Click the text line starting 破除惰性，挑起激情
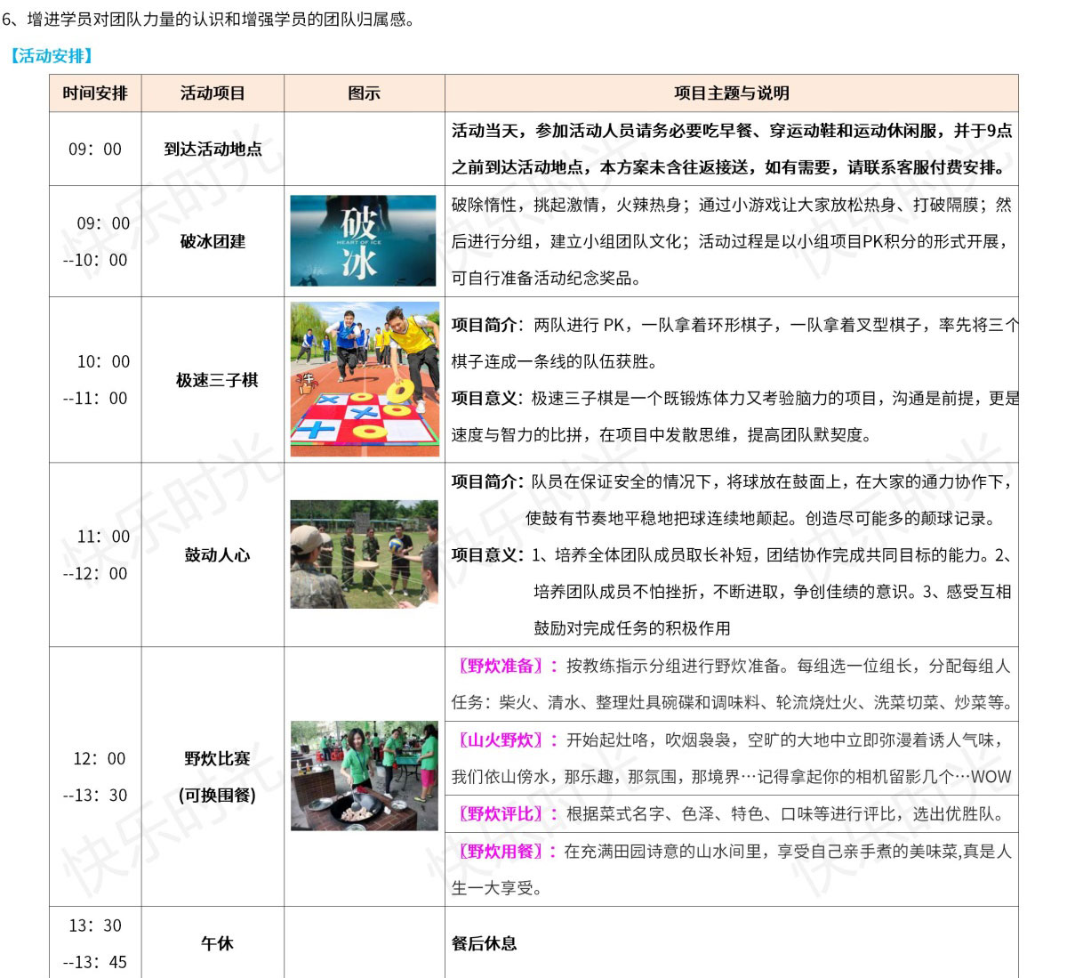The width and height of the screenshot is (1067, 978). pos(732,205)
